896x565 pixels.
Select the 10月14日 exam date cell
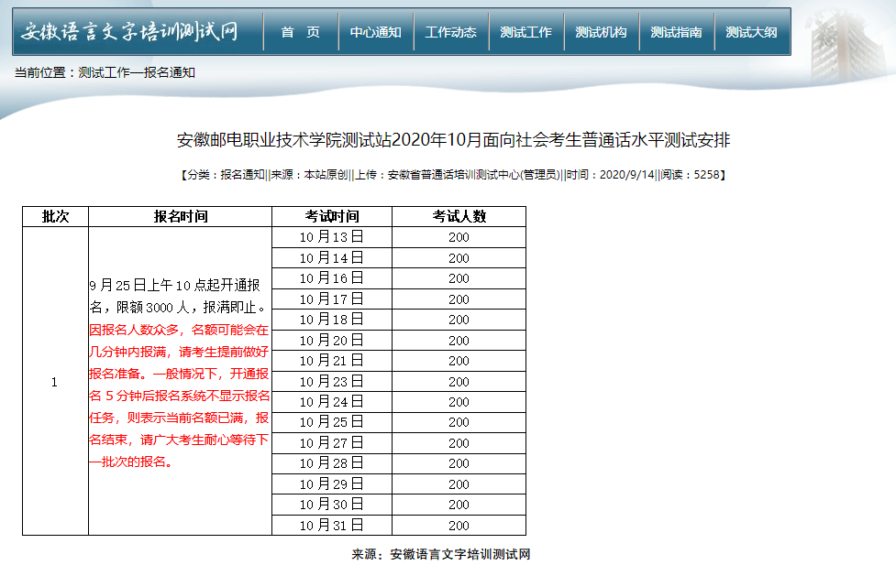coord(332,258)
